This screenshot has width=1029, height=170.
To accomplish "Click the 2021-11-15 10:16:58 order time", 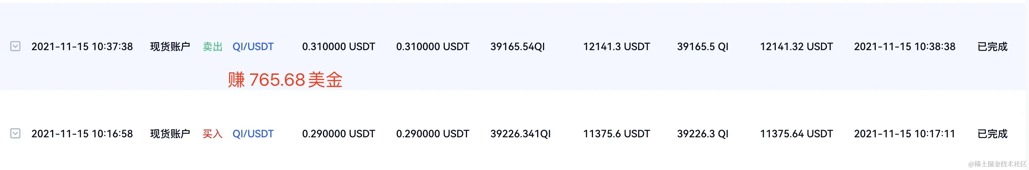I will [x=82, y=134].
